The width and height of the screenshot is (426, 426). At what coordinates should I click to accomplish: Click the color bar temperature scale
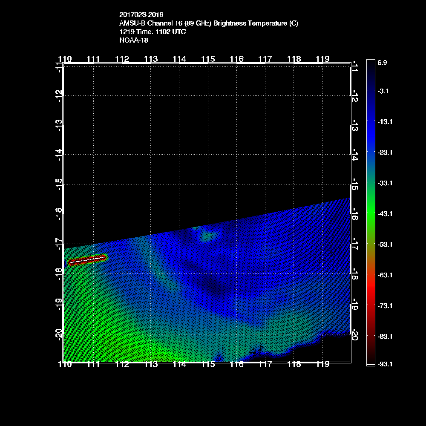click(371, 213)
